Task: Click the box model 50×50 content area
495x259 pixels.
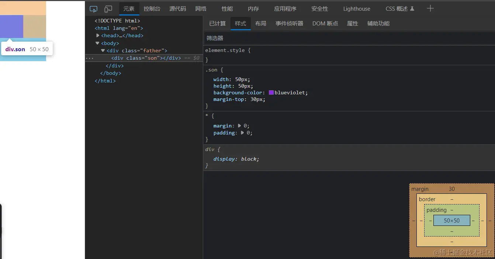Action: [452, 220]
